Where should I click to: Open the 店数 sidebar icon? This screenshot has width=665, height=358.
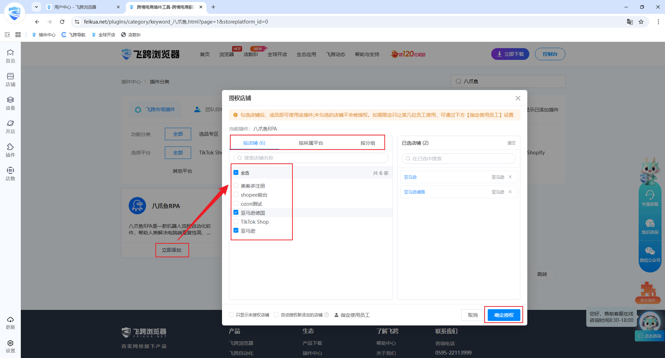10,174
